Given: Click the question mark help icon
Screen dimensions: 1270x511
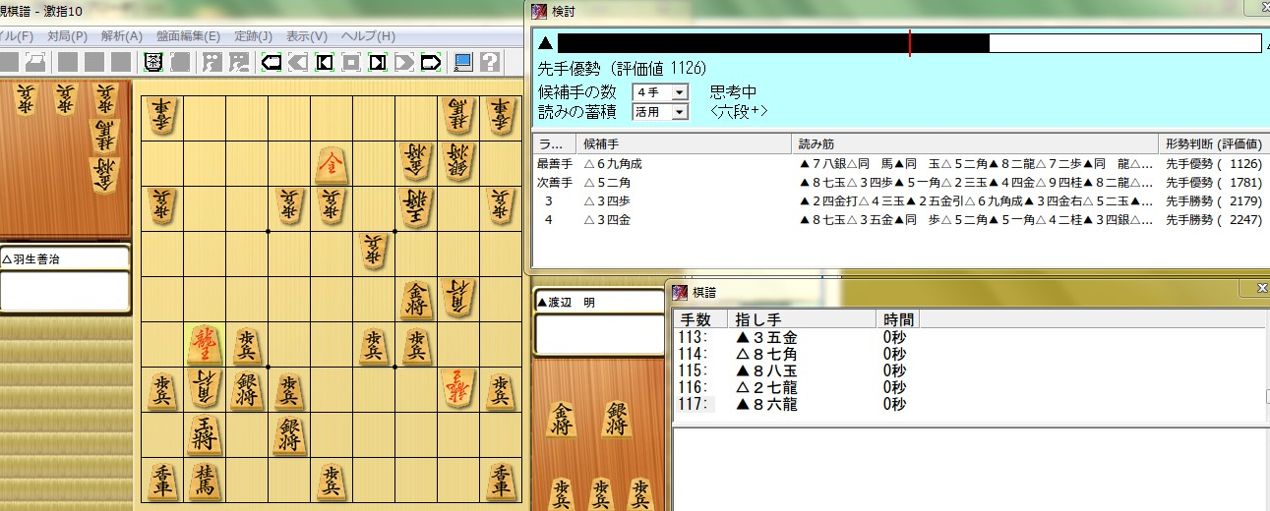Looking at the screenshot, I should 489,63.
